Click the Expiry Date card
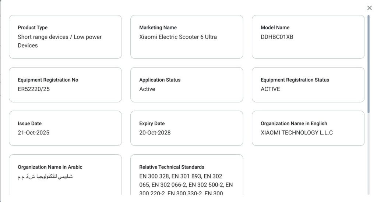The width and height of the screenshot is (377, 202). coord(187,128)
